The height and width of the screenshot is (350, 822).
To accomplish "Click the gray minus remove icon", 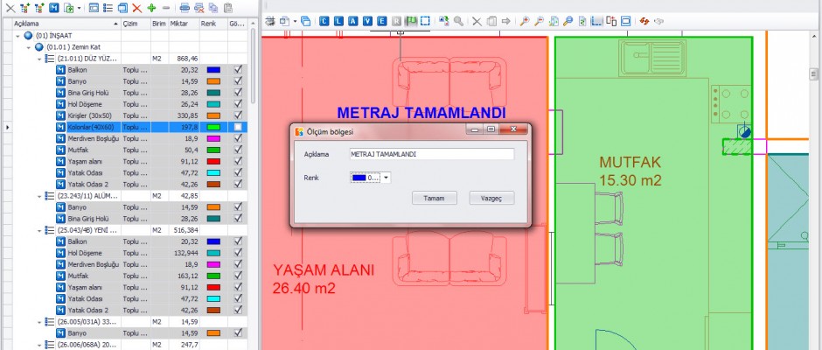I will [166, 7].
